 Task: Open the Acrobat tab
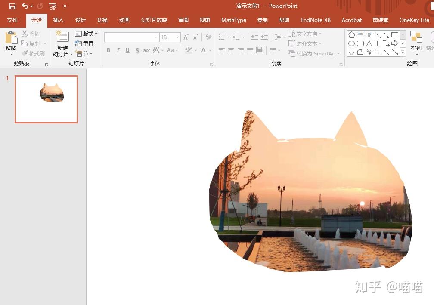(x=351, y=20)
